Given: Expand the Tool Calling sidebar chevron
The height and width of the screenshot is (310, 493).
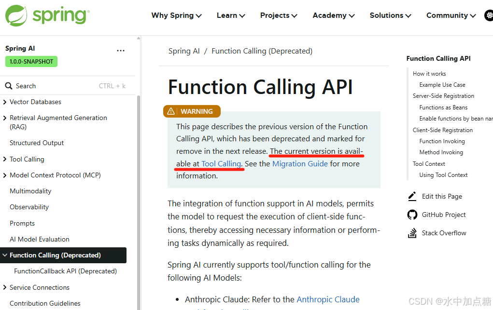Looking at the screenshot, I should pyautogui.click(x=5, y=159).
